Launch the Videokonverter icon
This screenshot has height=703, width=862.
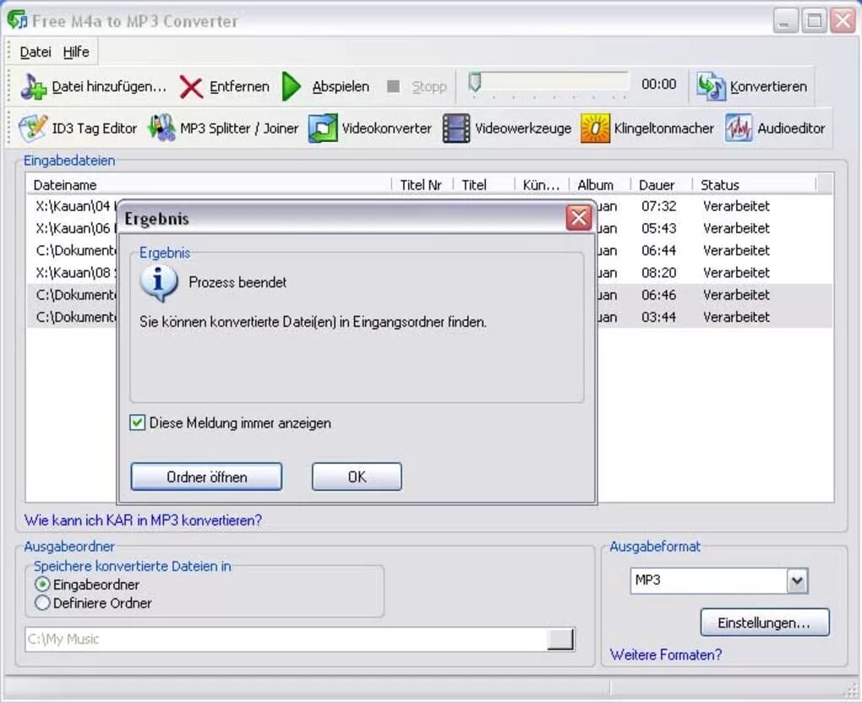(x=323, y=128)
